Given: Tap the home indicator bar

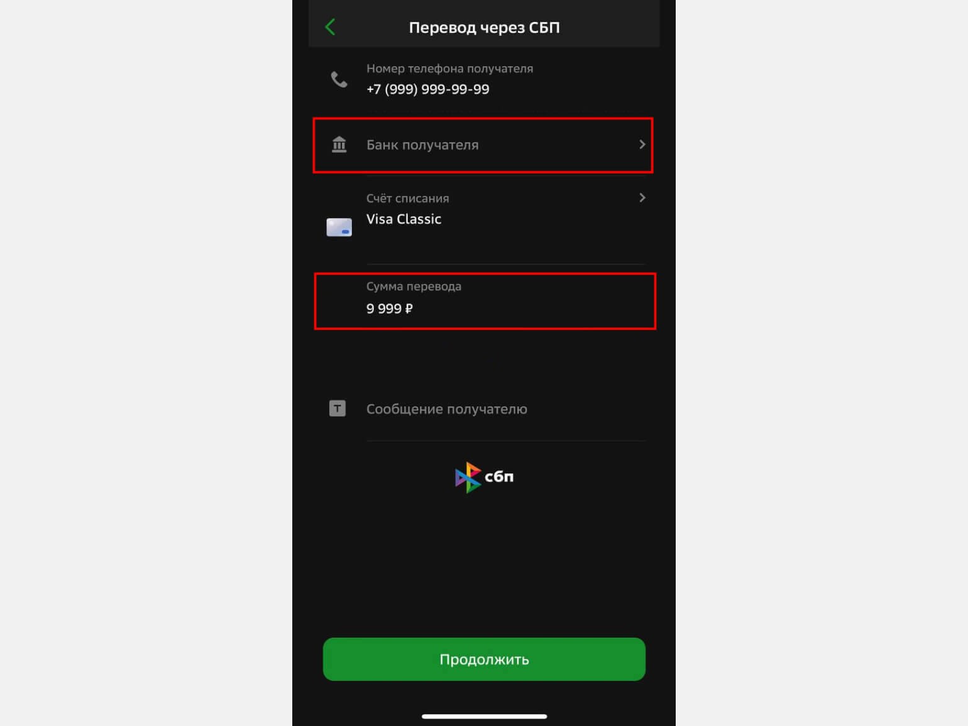Looking at the screenshot, I should click(484, 717).
